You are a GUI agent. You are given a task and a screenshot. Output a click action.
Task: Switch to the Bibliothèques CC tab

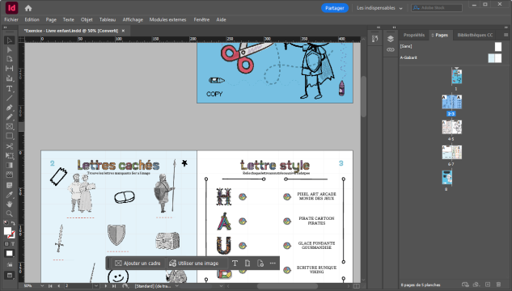coord(475,35)
